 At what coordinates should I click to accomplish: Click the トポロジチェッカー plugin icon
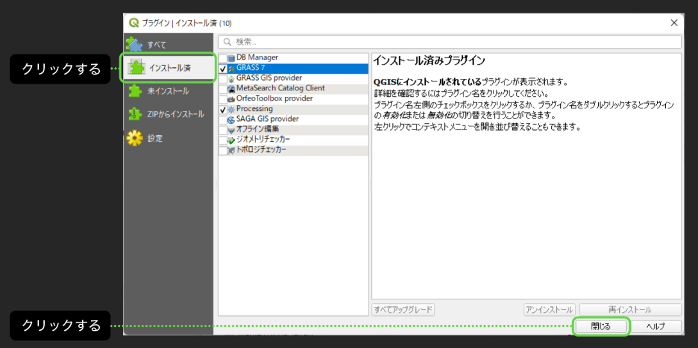click(x=231, y=151)
